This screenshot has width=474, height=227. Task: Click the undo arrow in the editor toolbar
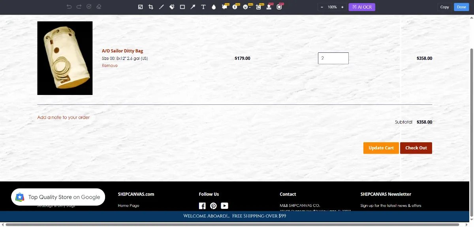(69, 7)
